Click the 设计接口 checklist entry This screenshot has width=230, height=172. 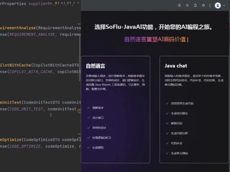point(99,118)
